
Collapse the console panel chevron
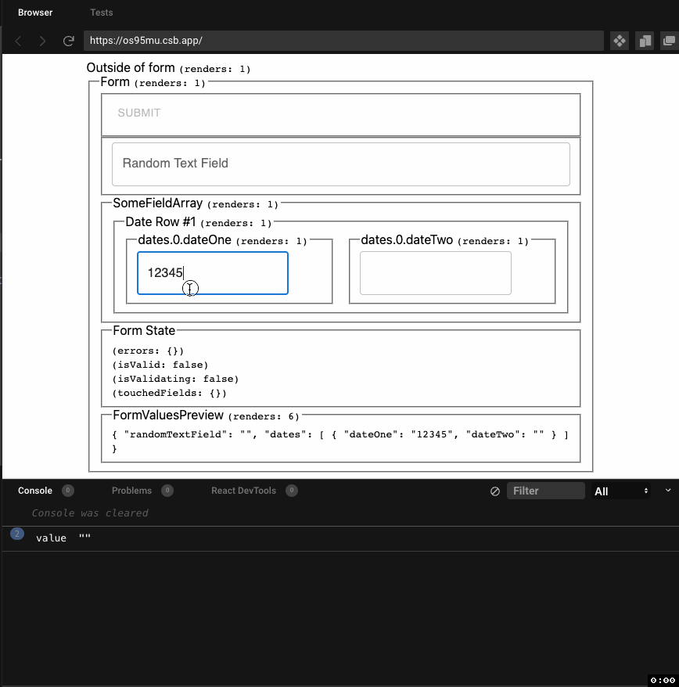pos(668,491)
